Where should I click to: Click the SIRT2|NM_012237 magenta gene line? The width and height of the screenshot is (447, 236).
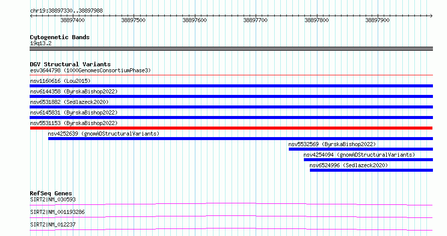(x=231, y=229)
